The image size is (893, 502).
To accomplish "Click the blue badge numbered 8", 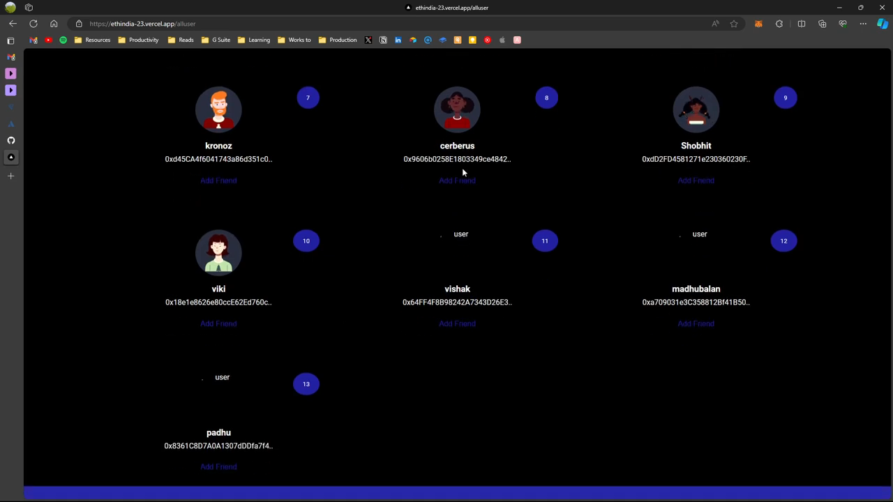I will click(x=546, y=98).
